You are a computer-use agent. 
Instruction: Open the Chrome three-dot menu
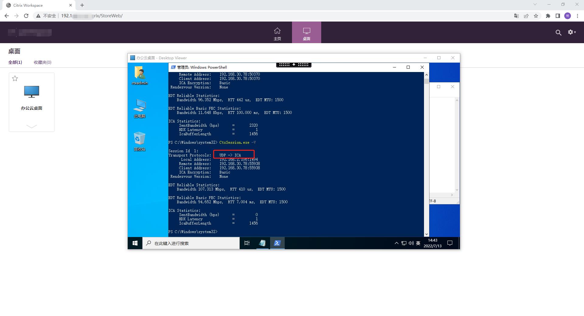pos(577,16)
